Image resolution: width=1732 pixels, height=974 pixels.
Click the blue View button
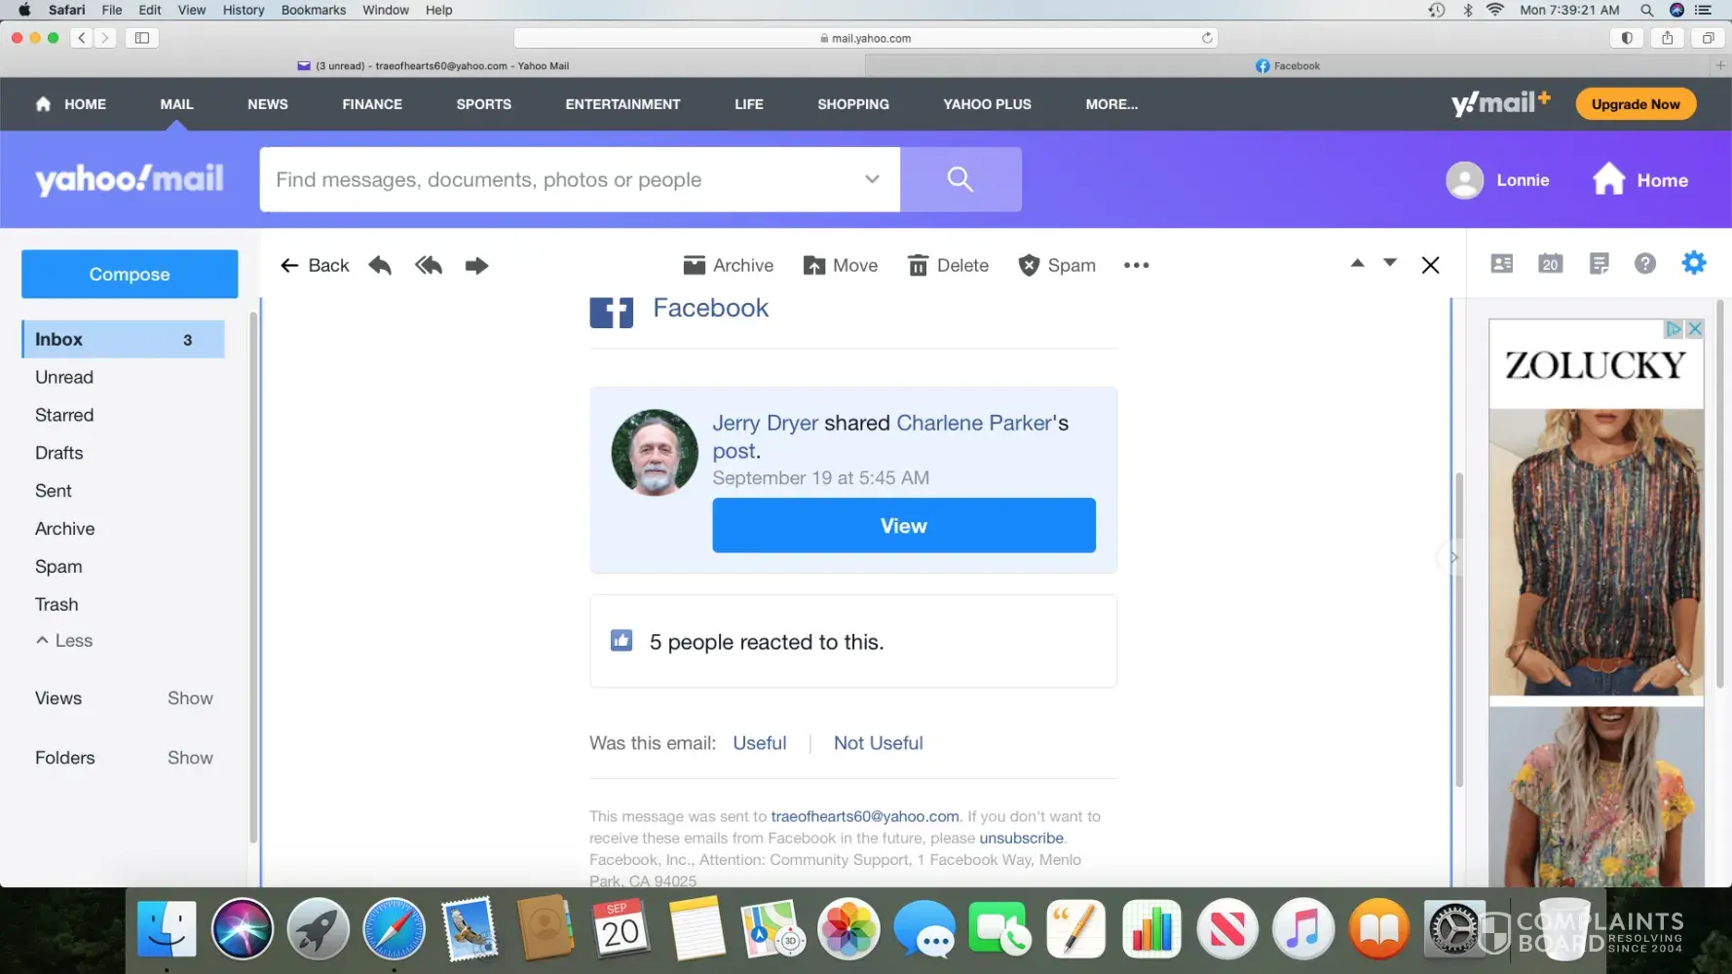904,526
